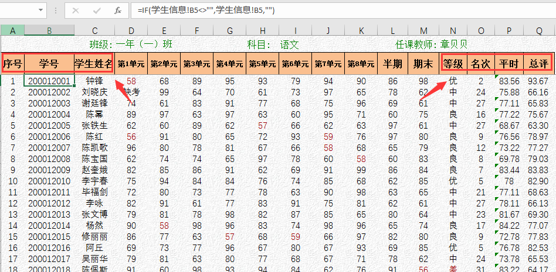Image resolution: width=556 pixels, height=272 pixels.
Task: Click student name 钟锋
Action: pos(94,81)
